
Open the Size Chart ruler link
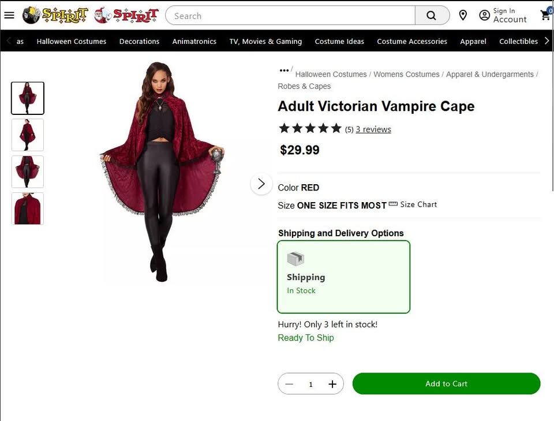413,204
